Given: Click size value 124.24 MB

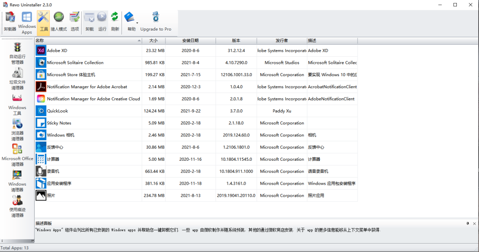Looking at the screenshot, I should point(154,111).
